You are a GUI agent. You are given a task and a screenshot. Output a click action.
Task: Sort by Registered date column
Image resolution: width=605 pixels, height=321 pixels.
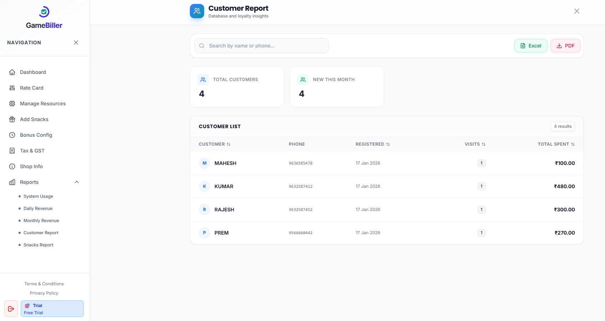pyautogui.click(x=373, y=144)
